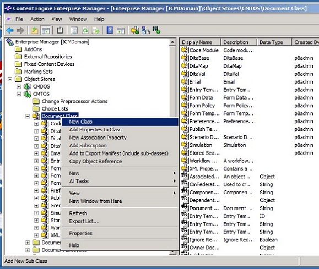
Task: Click the last toolbar icon with green arrow
Action: point(156,31)
